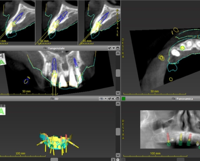Open the Tangenziale header dropdown arrow

(114, 48)
